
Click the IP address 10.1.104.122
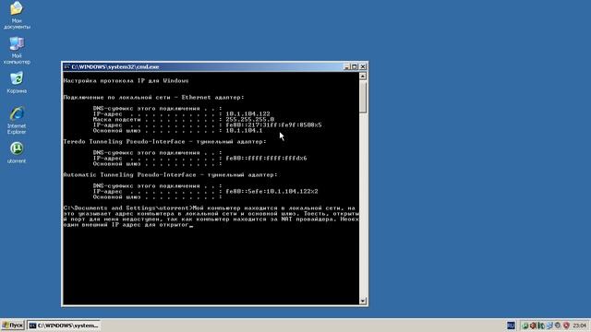247,113
